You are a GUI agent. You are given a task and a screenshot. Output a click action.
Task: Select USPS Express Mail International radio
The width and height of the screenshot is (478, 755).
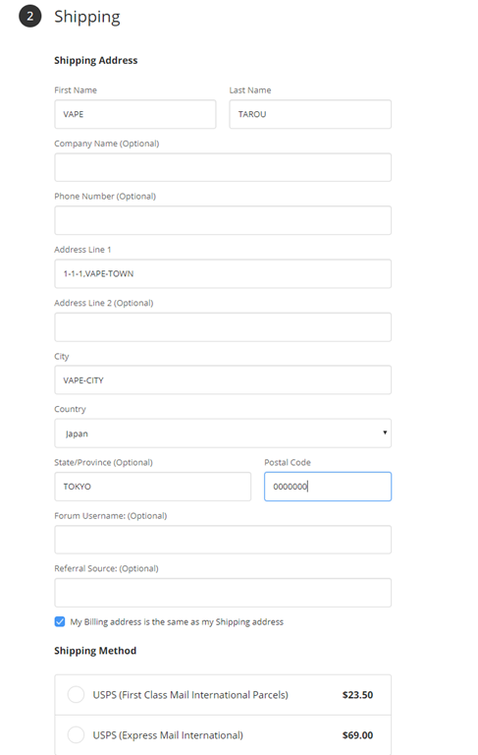[x=76, y=734]
